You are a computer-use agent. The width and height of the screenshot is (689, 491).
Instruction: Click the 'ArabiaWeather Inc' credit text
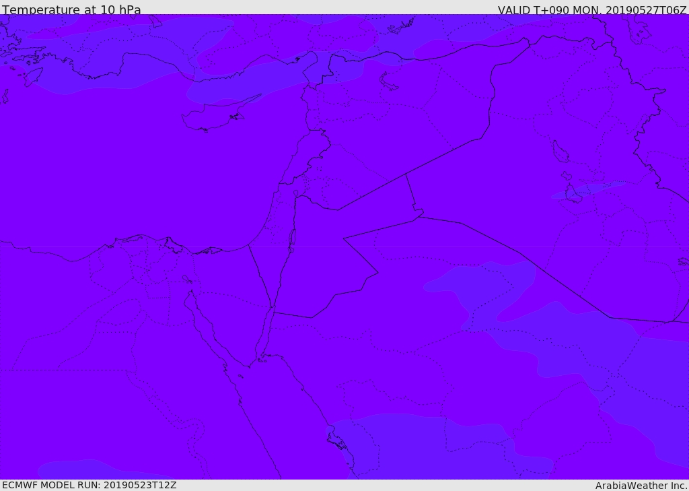(641, 486)
